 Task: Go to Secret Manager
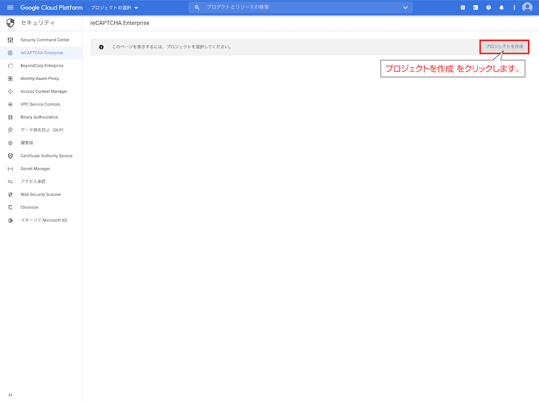(x=35, y=169)
